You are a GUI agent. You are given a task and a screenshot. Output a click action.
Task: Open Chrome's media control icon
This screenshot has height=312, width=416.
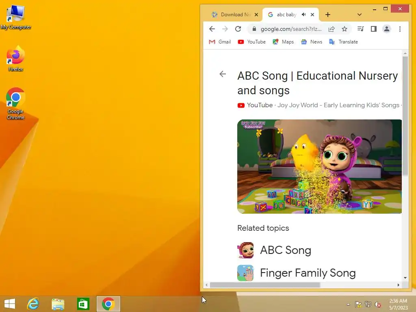click(360, 29)
